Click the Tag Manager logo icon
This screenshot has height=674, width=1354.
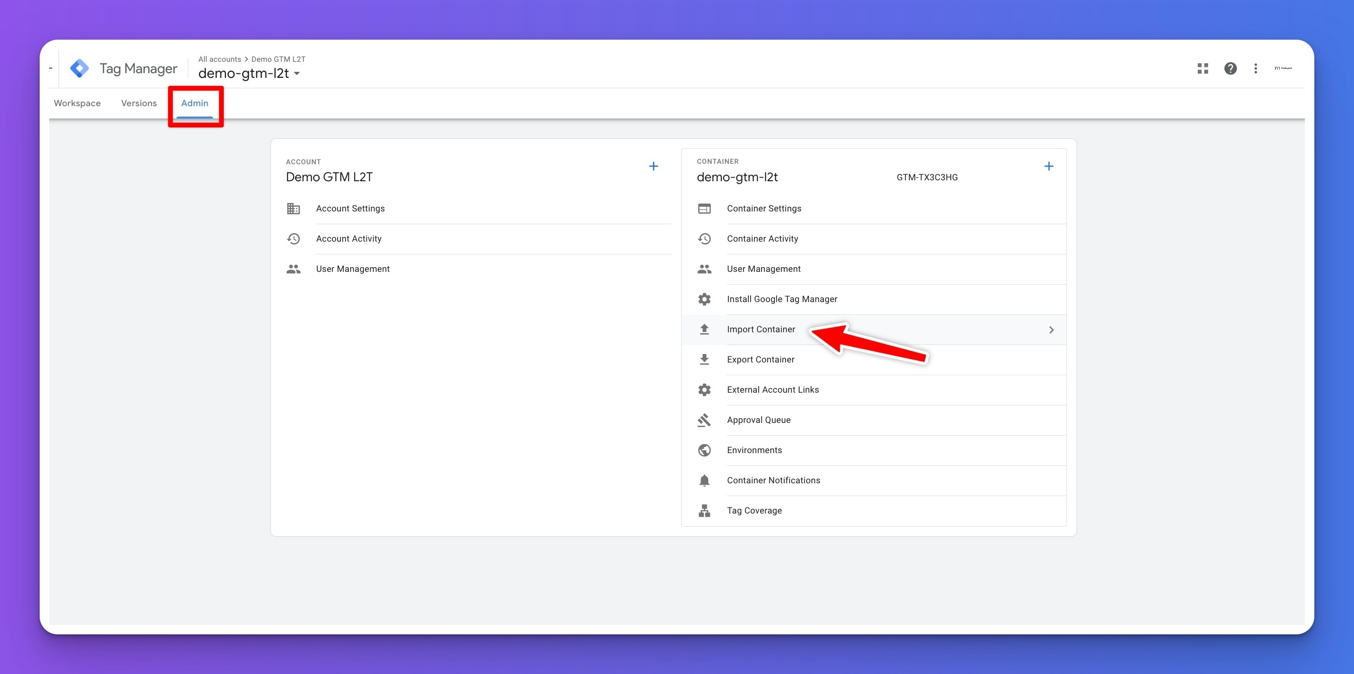[x=80, y=68]
